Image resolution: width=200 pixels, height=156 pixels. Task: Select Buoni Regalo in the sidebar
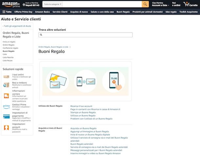click(9, 51)
